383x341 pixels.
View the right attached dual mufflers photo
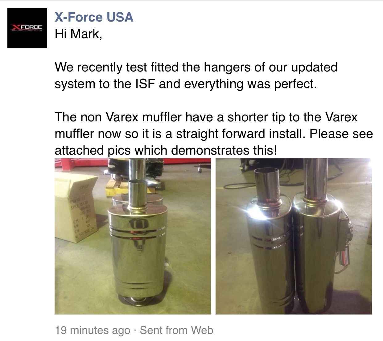pyautogui.click(x=294, y=236)
